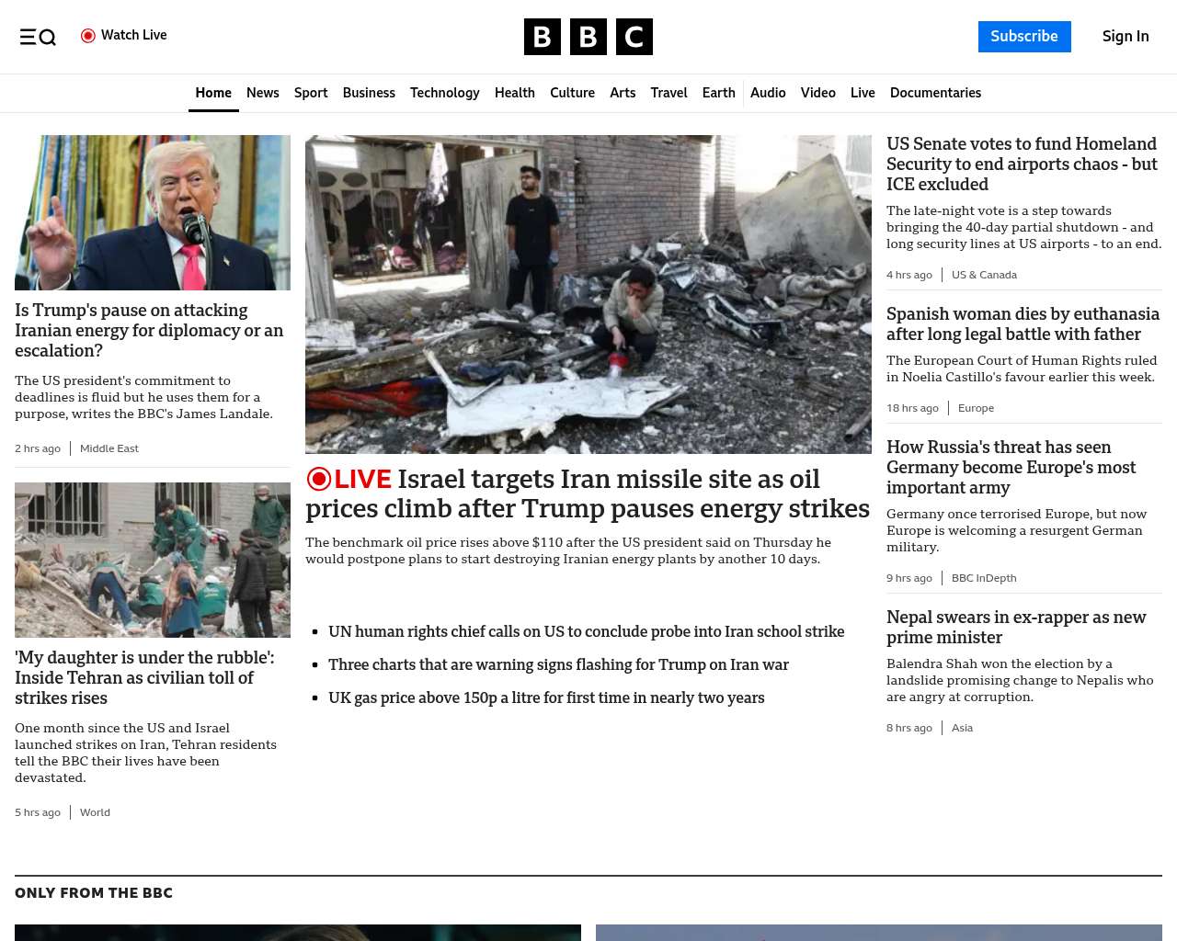Click the BBC InDepth category tag

[984, 578]
